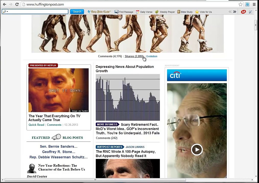Go back using browser back arrow
Viewport: 259px width, 183px height.
pyautogui.click(x=4, y=4)
